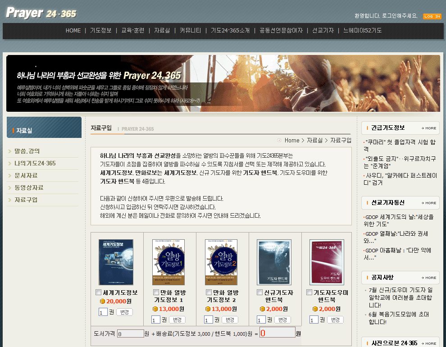This screenshot has width=446, height=347.
Task: Click the breadcrumb icon before Home
Action: [x=279, y=140]
